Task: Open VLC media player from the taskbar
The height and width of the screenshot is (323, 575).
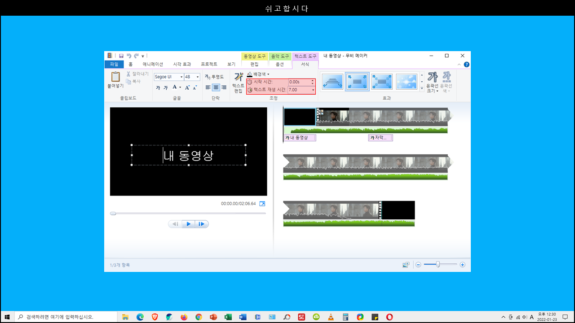Action: click(331, 317)
